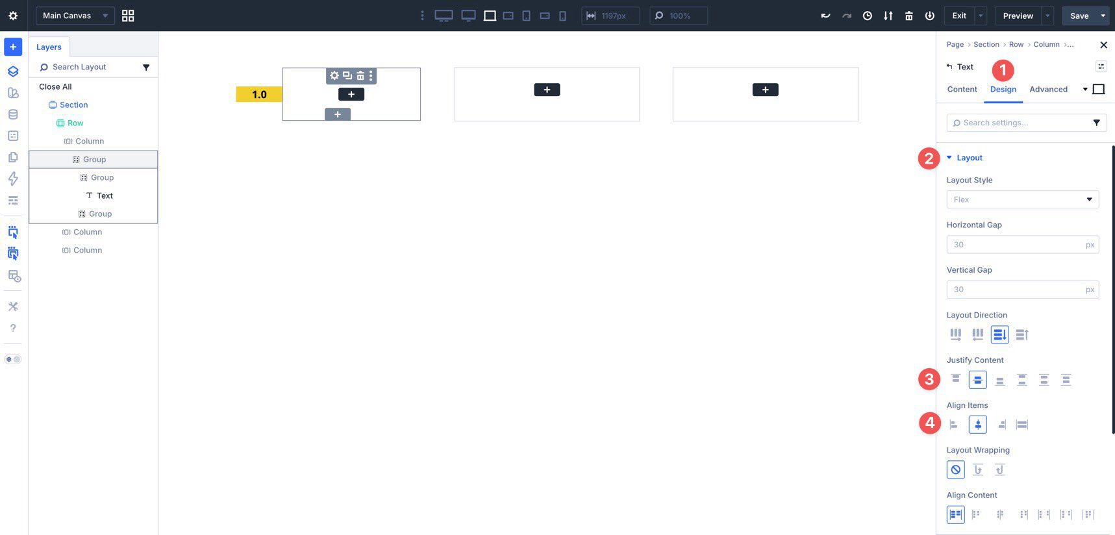Image resolution: width=1115 pixels, height=535 pixels.
Task: Click the gray plus below selected group
Action: click(338, 114)
